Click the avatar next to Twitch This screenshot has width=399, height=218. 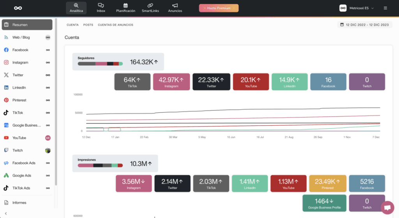point(48,150)
